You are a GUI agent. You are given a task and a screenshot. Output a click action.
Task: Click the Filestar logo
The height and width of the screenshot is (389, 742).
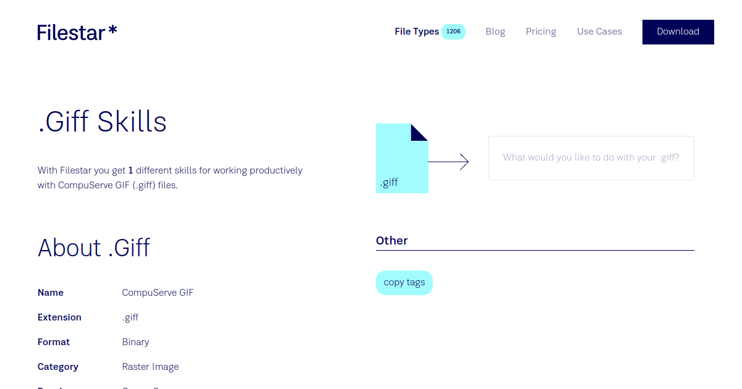pyautogui.click(x=77, y=32)
